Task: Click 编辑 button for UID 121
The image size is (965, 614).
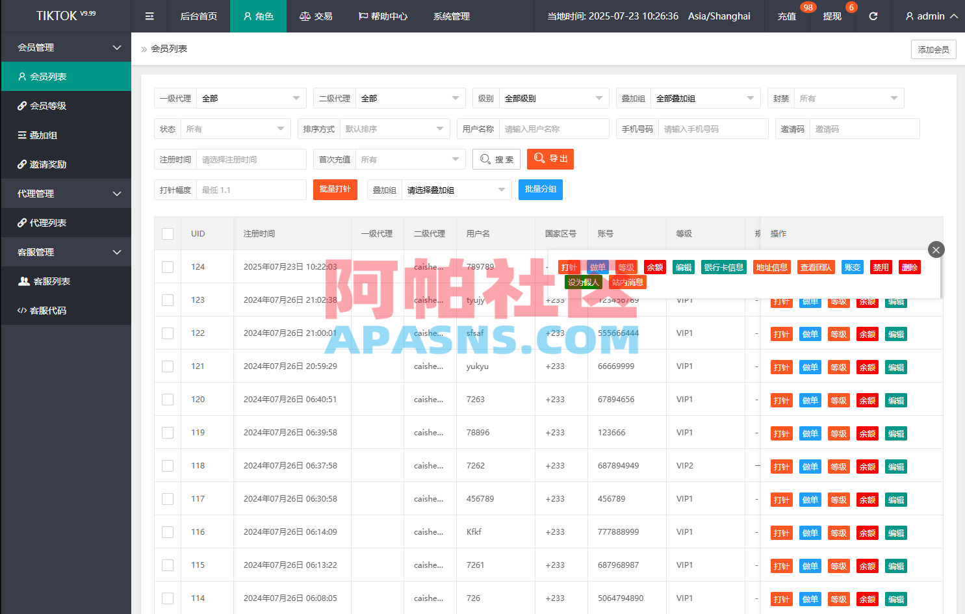Action: pyautogui.click(x=896, y=367)
